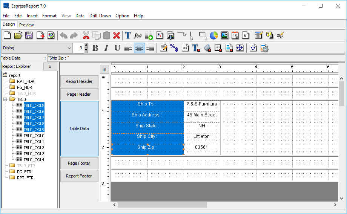The width and height of the screenshot is (347, 214).
Task: Undo the last action
Action: tap(64, 35)
